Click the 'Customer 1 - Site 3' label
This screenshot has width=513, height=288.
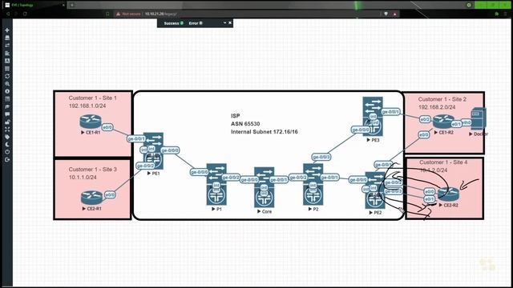tap(93, 170)
